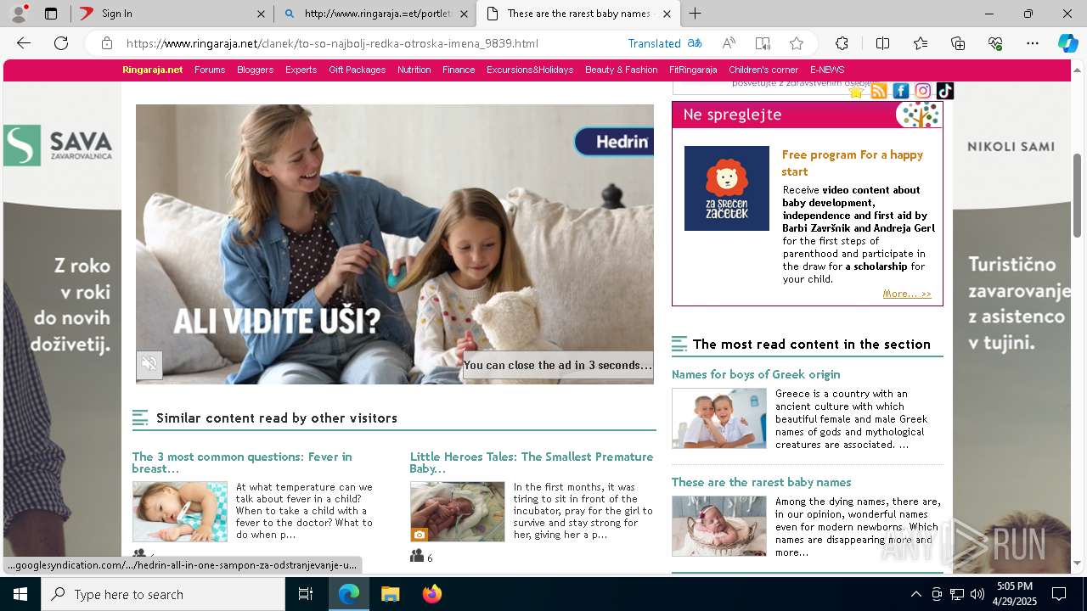Open the Finance menu item
This screenshot has width=1087, height=611.
459,70
